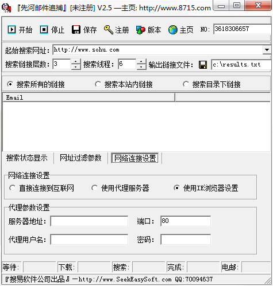273x286 pixels.
Task: Open homepage with the globe 主页 icon
Action: 173,30
